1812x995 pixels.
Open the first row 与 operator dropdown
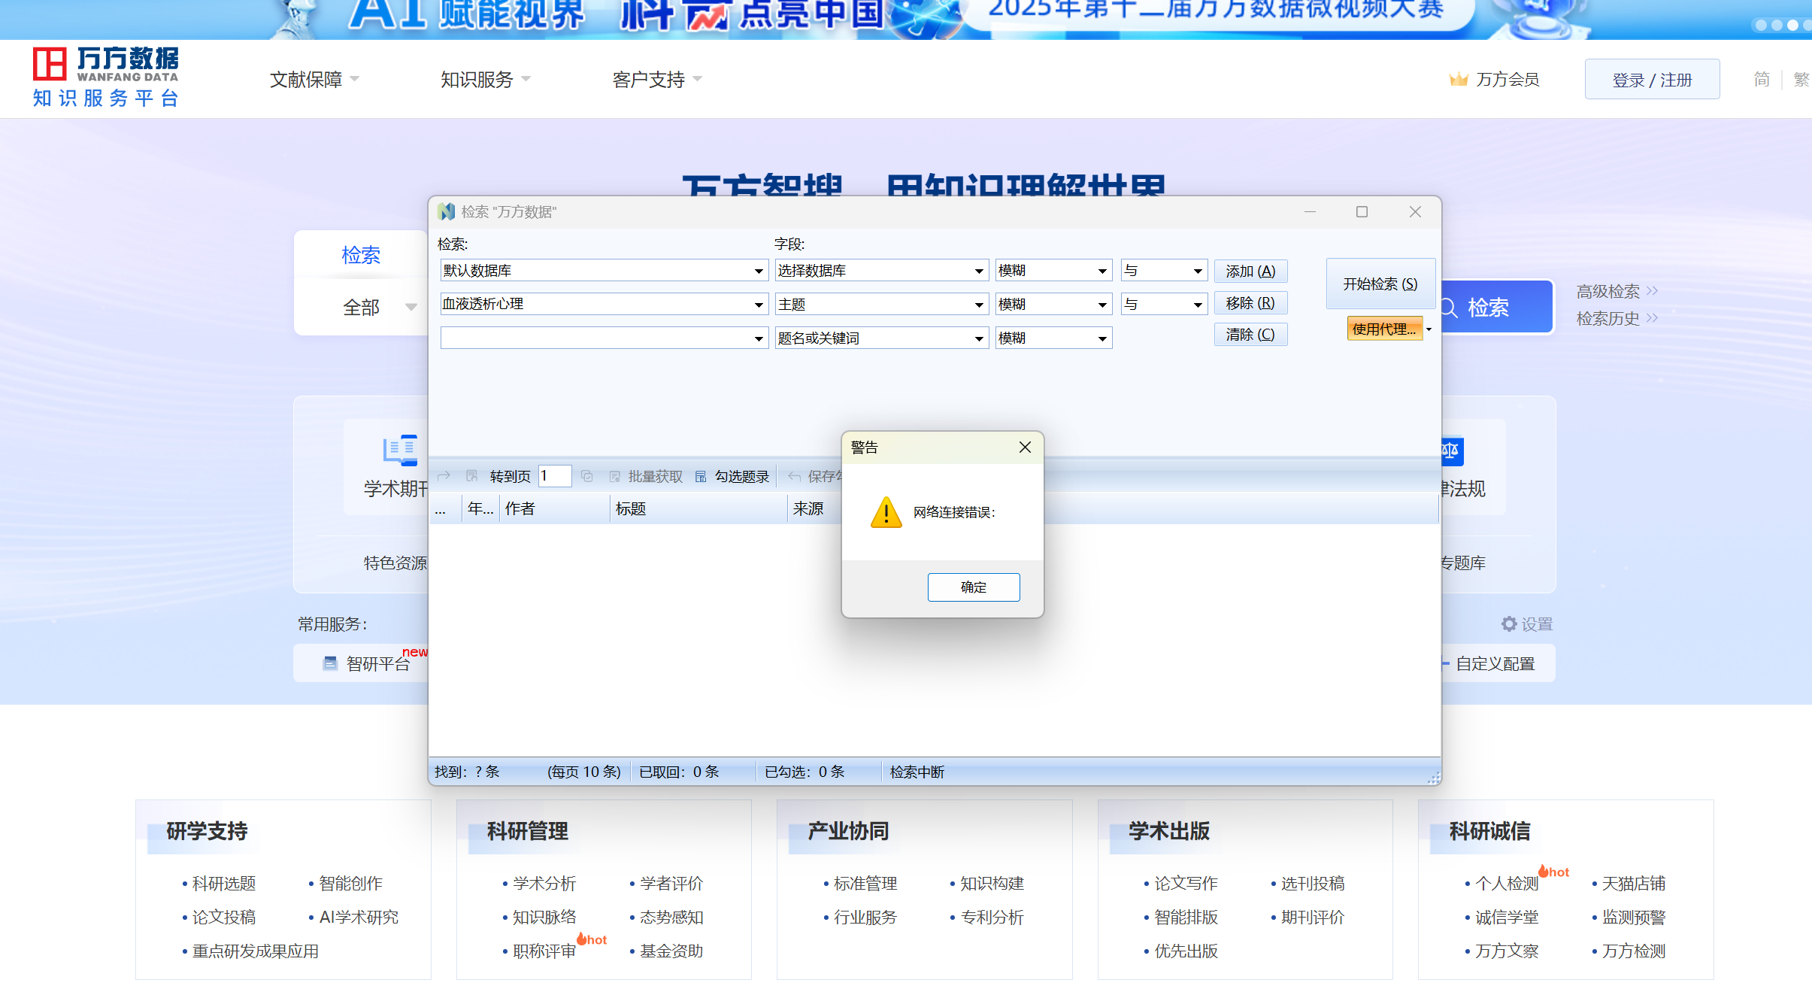click(x=1198, y=271)
